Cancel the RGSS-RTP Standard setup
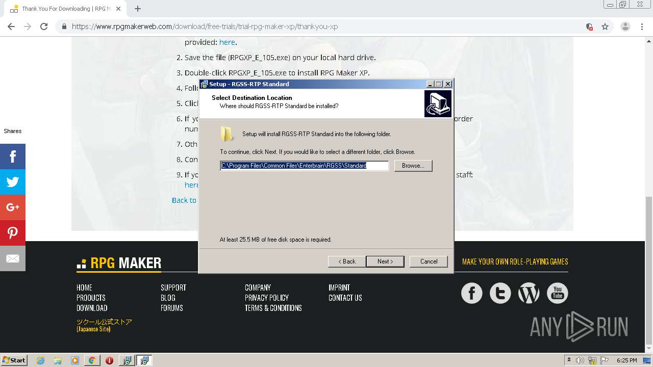Image resolution: width=653 pixels, height=367 pixels. [429, 261]
